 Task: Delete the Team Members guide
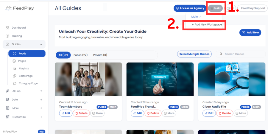(81, 113)
